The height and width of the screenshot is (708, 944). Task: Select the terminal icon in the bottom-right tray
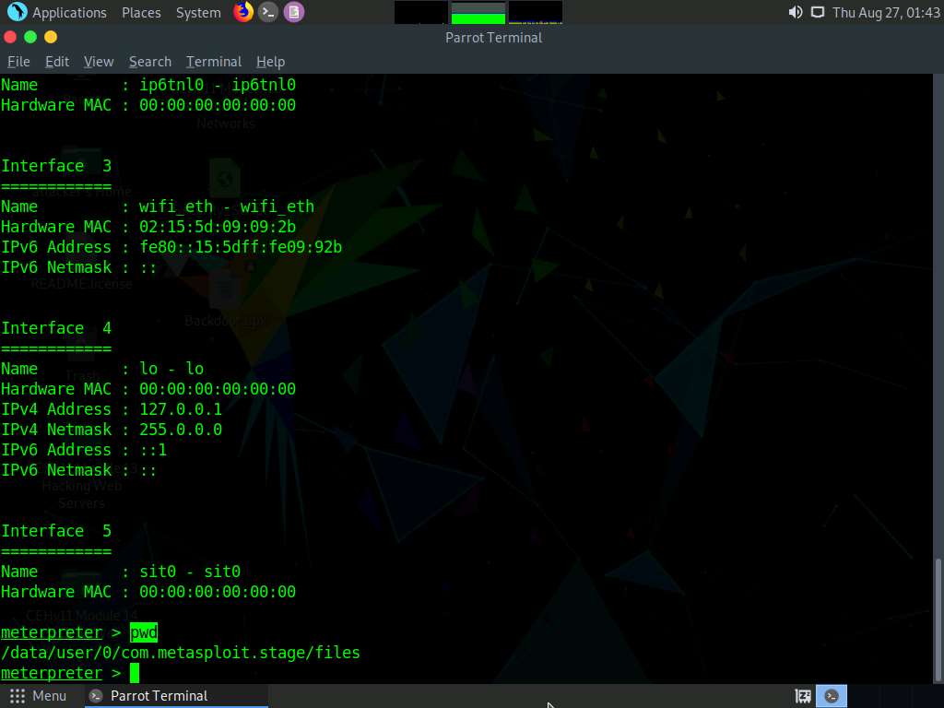831,695
